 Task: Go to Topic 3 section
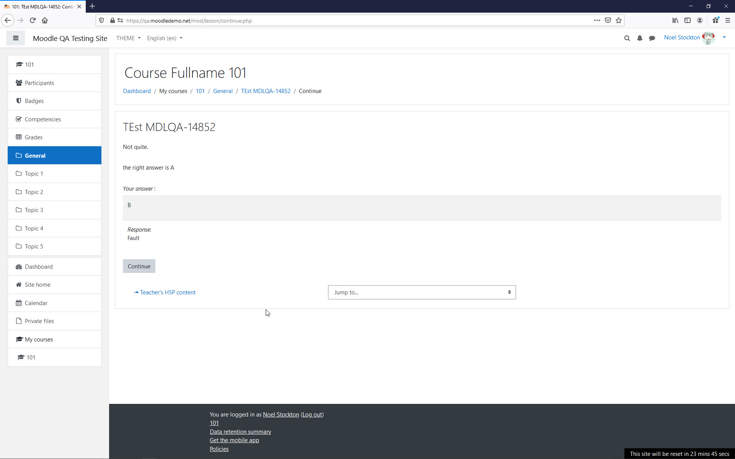click(x=54, y=210)
